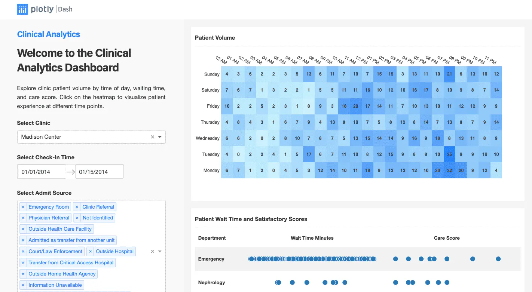Screen dimensions: 532x292
Task: Open the Select Clinic dropdown arrow
Action: [160, 137]
